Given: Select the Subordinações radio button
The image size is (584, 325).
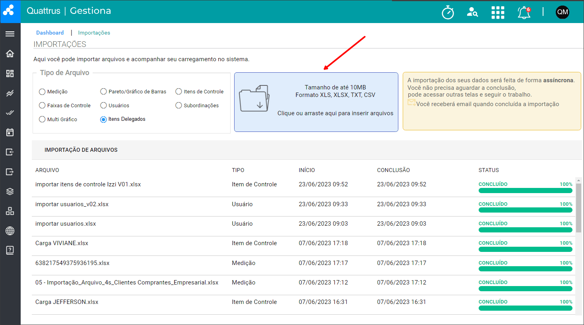Looking at the screenshot, I should point(178,105).
